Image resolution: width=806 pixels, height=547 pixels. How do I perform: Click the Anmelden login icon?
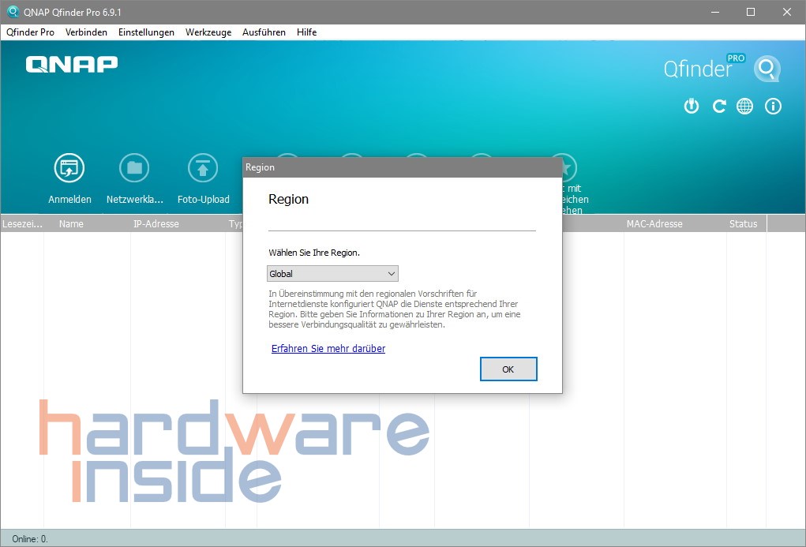[69, 168]
